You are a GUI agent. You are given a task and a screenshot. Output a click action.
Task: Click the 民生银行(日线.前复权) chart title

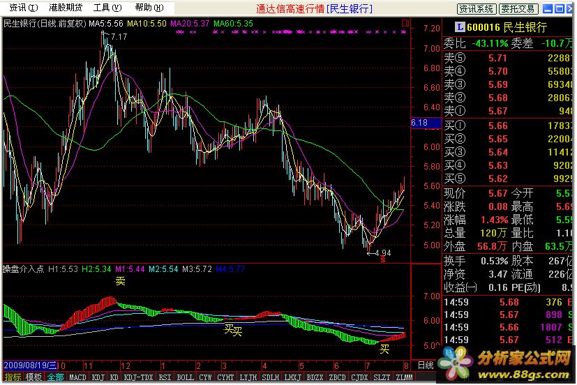(x=45, y=24)
